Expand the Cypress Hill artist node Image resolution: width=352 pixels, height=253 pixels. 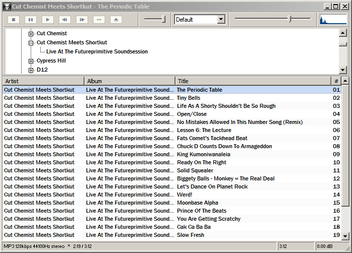point(31,61)
